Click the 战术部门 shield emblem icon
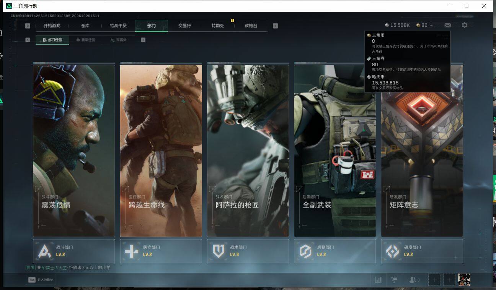Image resolution: width=496 pixels, height=290 pixels. [x=219, y=251]
